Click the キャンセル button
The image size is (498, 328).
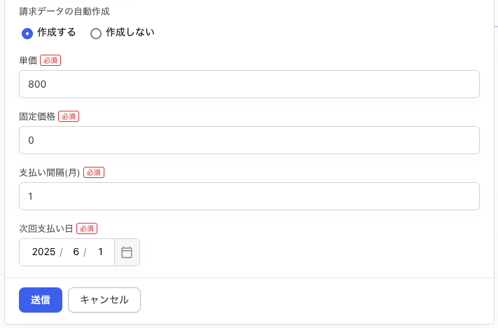[x=104, y=300]
